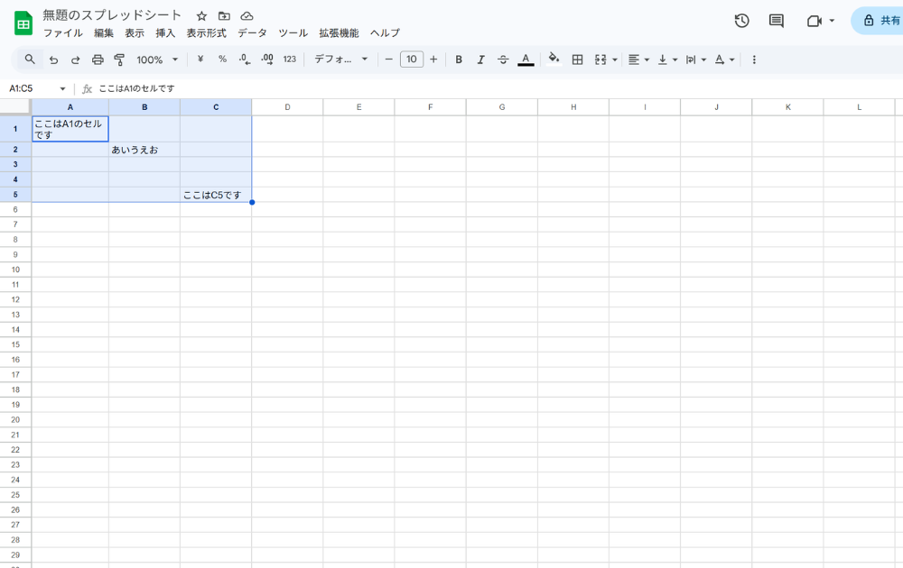Image resolution: width=903 pixels, height=568 pixels.
Task: Click the increase font size plus button
Action: point(433,60)
